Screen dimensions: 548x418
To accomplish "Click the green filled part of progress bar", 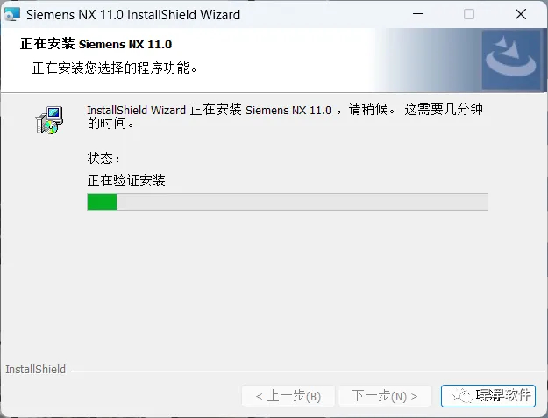I will pos(102,202).
